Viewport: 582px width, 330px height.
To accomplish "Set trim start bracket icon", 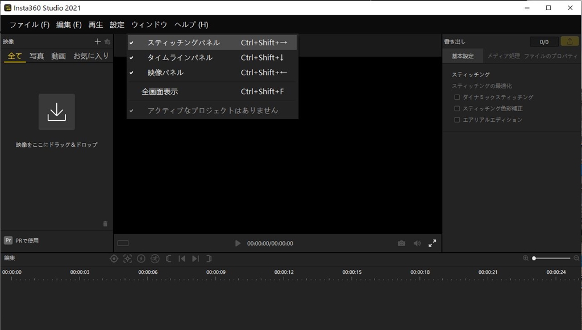I will pos(168,259).
